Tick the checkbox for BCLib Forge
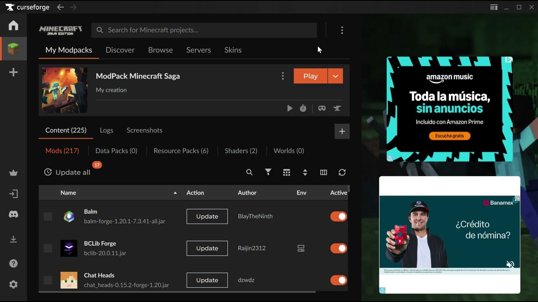Screen dimensions: 538x302 pyautogui.click(x=48, y=248)
